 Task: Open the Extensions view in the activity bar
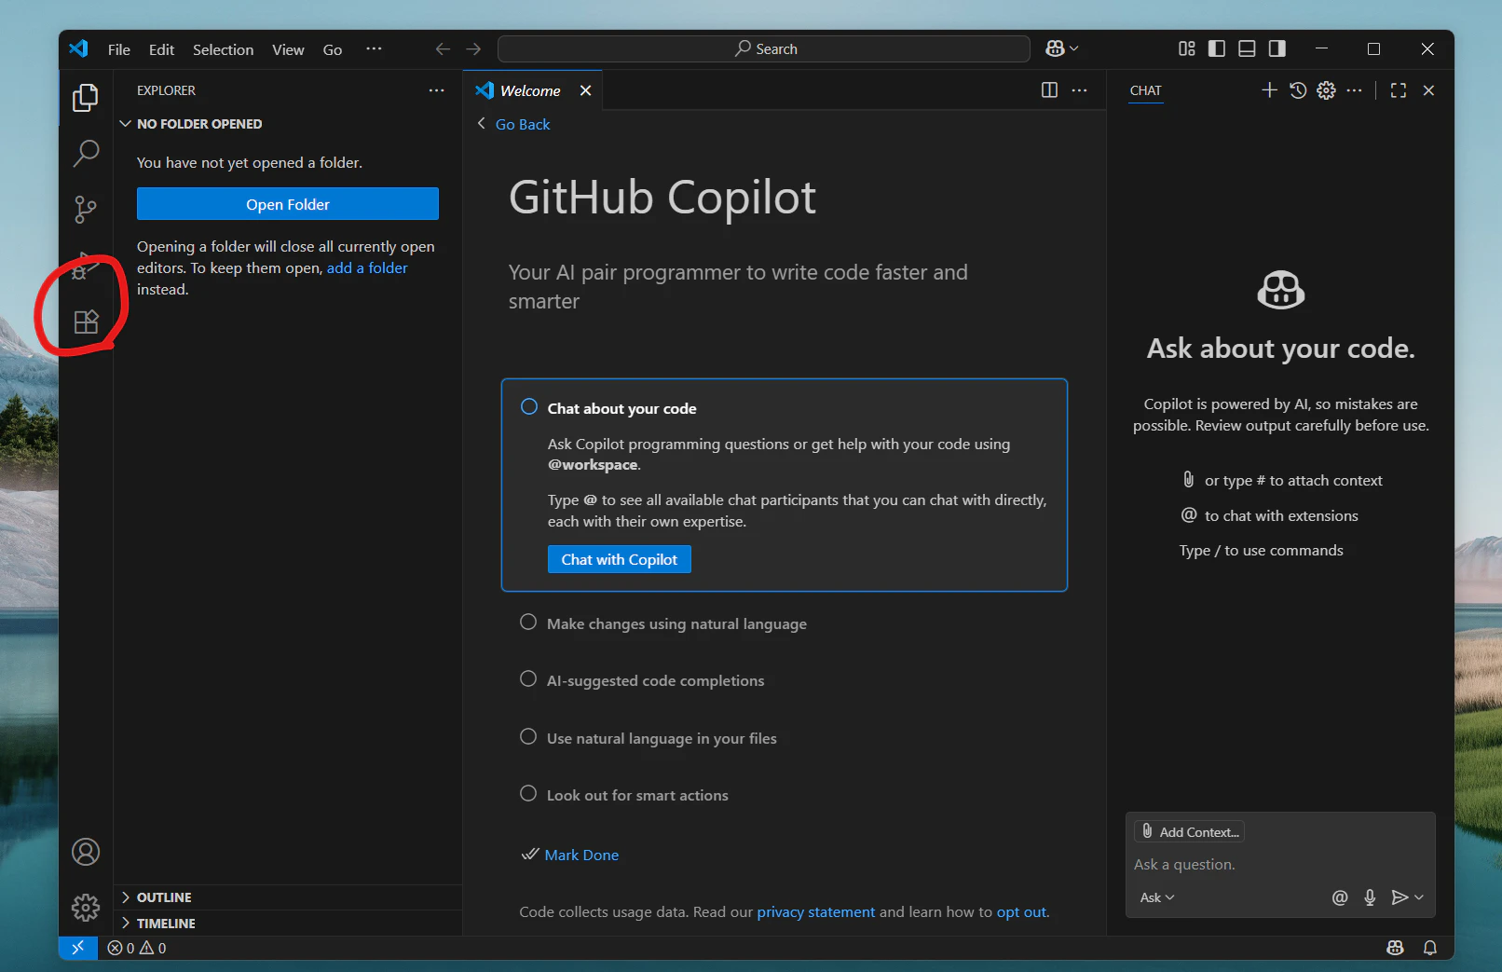86,322
